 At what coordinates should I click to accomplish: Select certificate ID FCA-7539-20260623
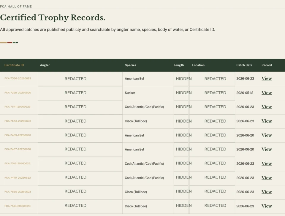18,192
